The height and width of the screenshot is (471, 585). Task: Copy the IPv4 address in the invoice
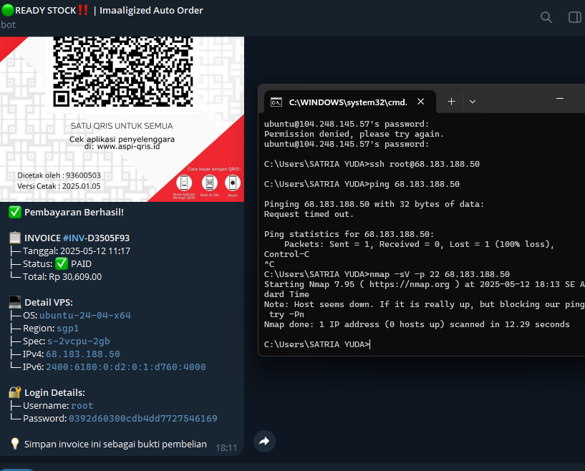(x=83, y=354)
